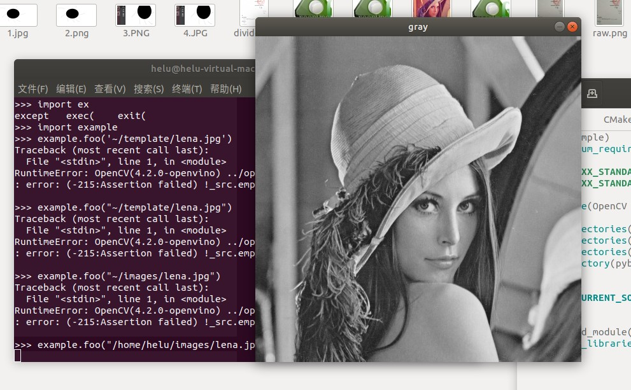Image resolution: width=631 pixels, height=390 pixels.
Task: Click the terminal line 'import ex'
Action: pyautogui.click(x=52, y=104)
